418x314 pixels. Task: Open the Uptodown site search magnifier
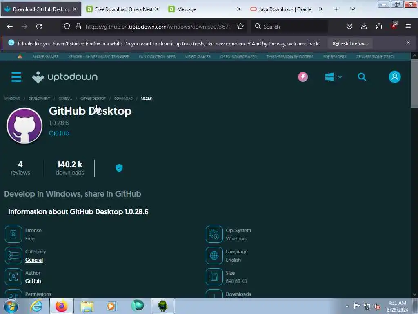[x=362, y=77]
